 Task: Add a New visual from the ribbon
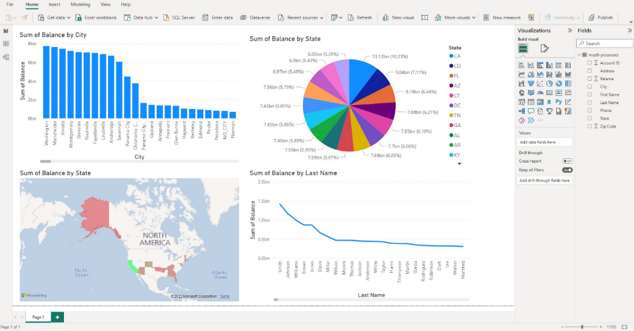point(398,17)
